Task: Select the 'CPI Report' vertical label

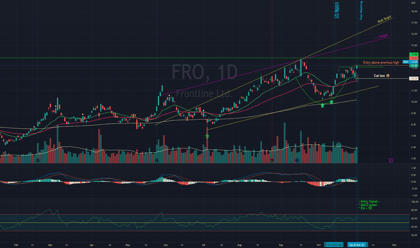Action: pyautogui.click(x=336, y=10)
